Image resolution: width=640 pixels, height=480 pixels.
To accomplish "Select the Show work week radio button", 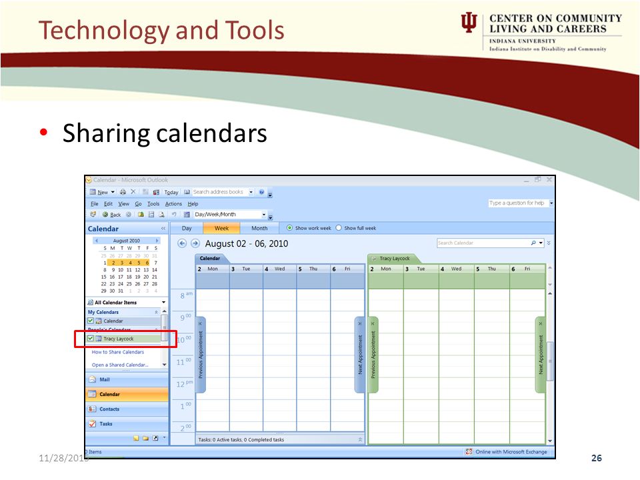I will (289, 228).
